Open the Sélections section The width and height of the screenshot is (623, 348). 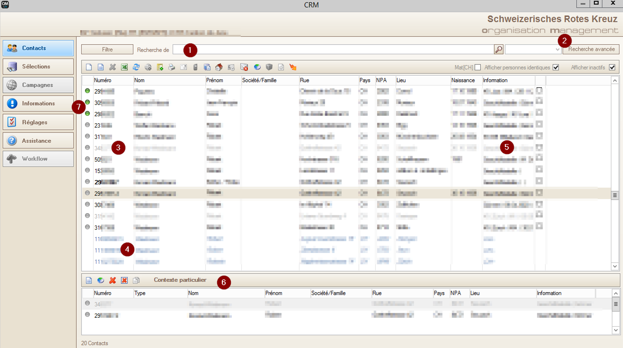(x=38, y=67)
